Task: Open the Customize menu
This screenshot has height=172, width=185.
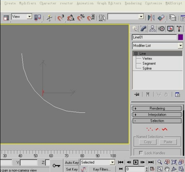Action: click(x=153, y=3)
